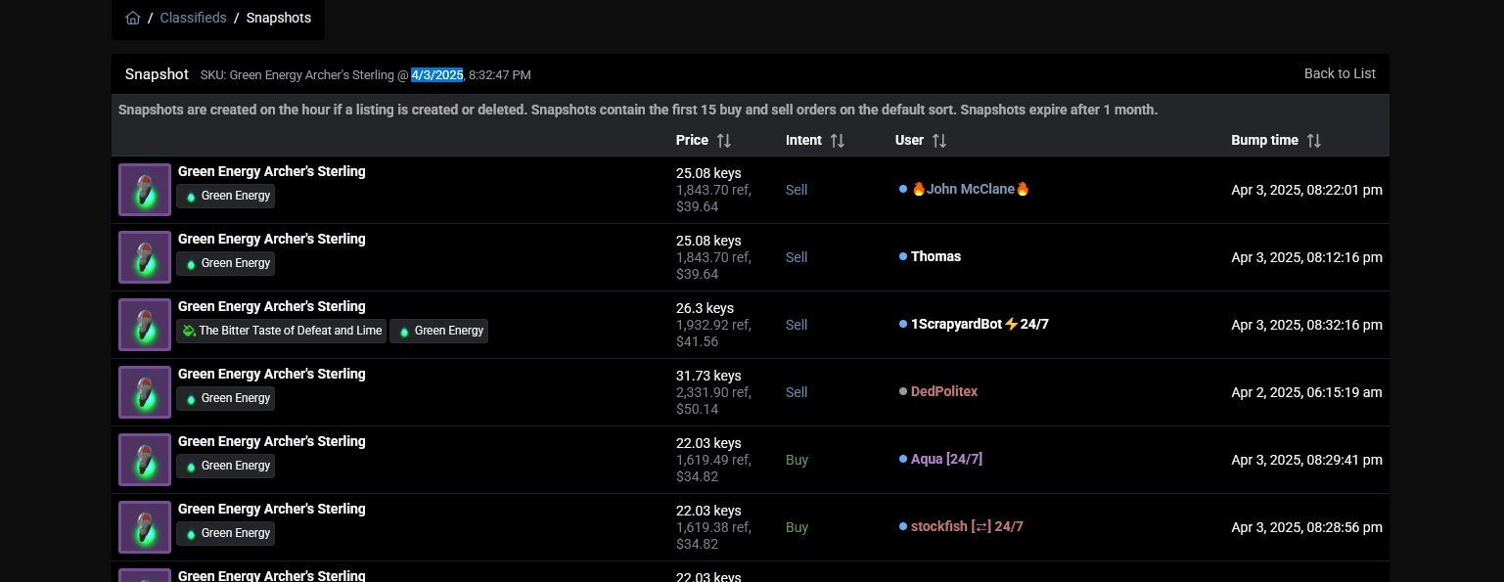Click the Green Energy effect icon in Thomas's listing
The height and width of the screenshot is (582, 1504).
pos(191,264)
